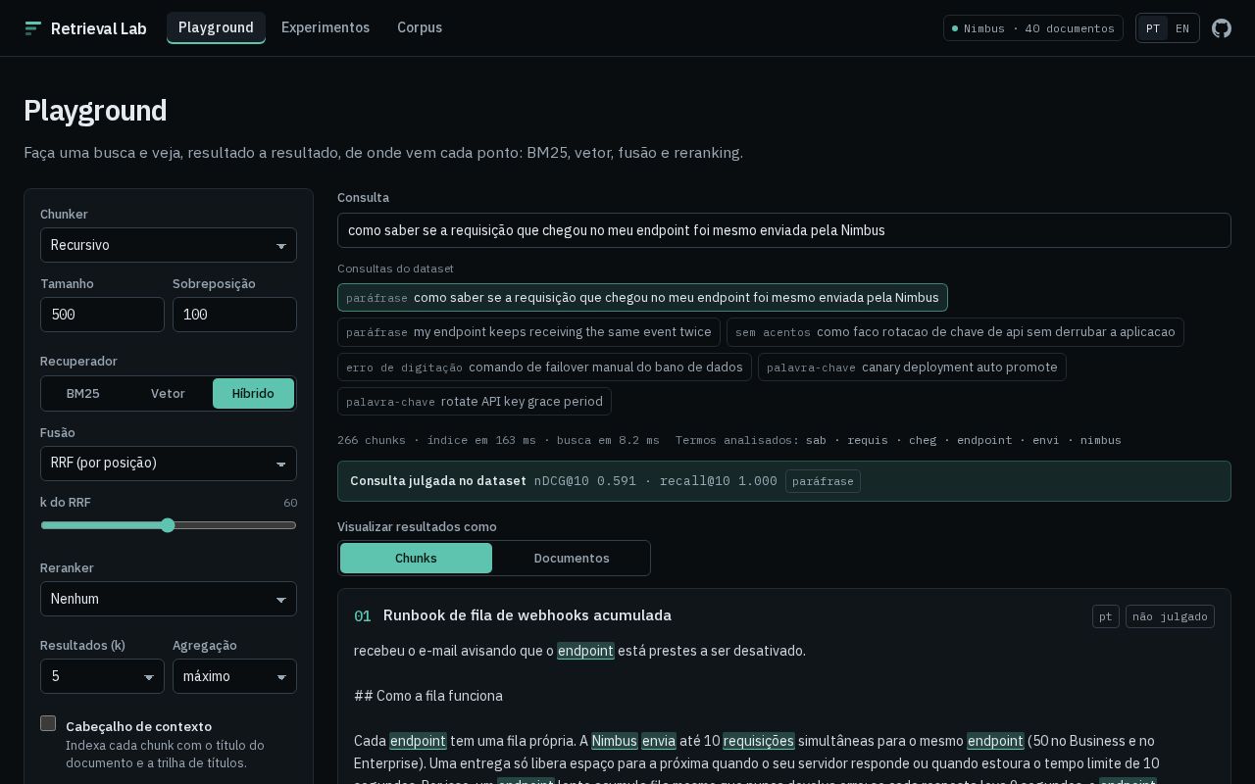
Task: View results as Chunks
Action: pyautogui.click(x=416, y=559)
